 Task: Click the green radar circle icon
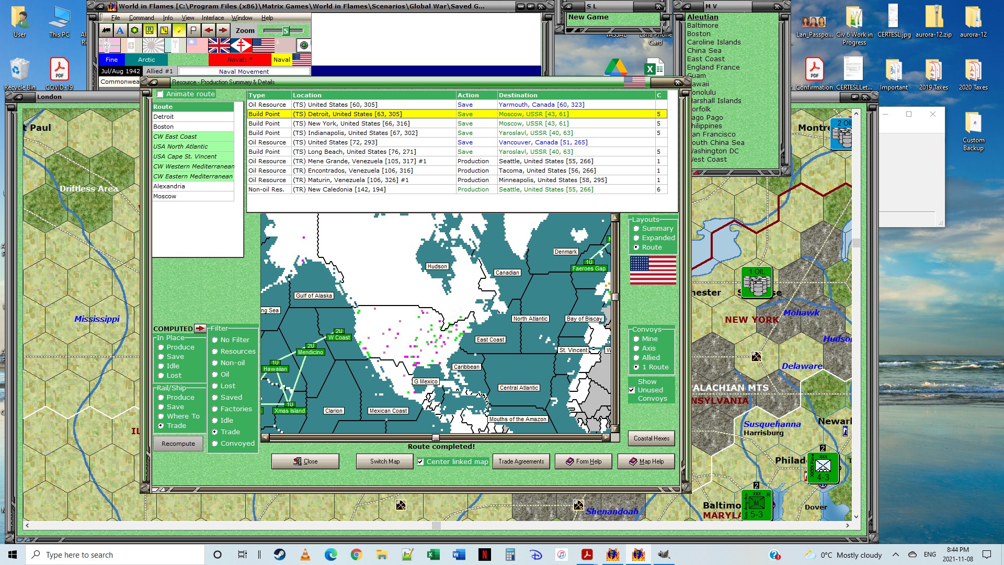click(x=304, y=46)
